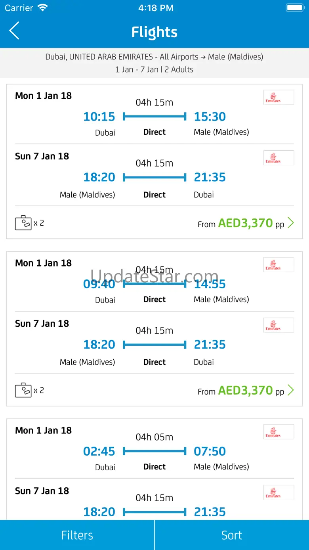Tap the 09:40 departure time

click(99, 284)
